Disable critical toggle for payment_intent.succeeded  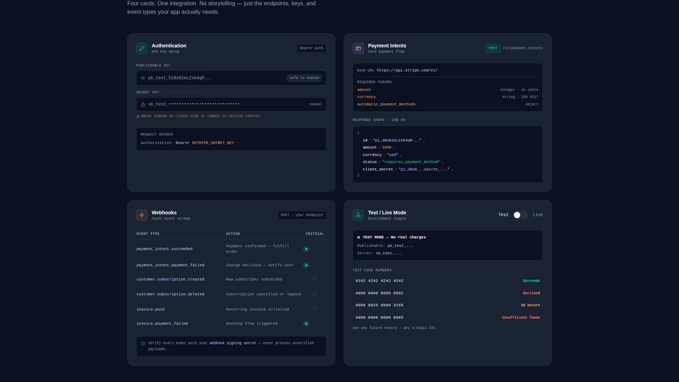[306, 249]
